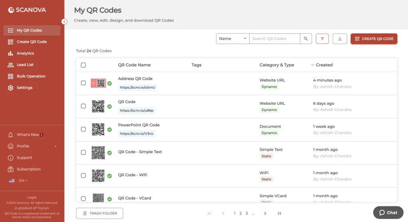Image resolution: width=408 pixels, height=222 pixels.
Task: Click the CREATE QR CODE button
Action: [374, 39]
